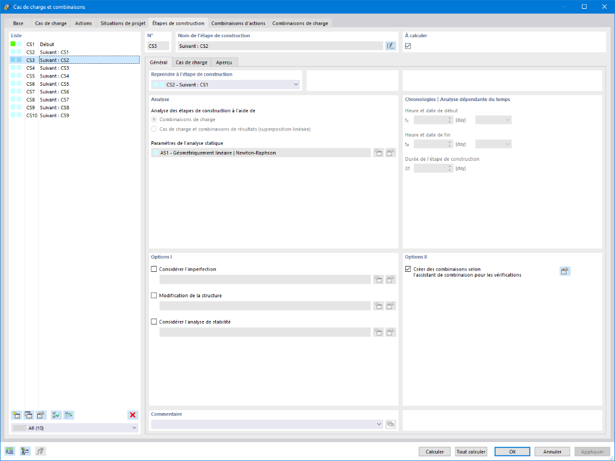Click the Calculer button
Screen dimensions: 615x461
click(x=435, y=452)
